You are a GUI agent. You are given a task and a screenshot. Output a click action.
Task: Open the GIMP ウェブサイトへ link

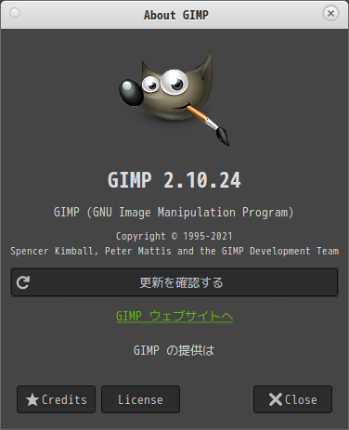click(x=174, y=316)
